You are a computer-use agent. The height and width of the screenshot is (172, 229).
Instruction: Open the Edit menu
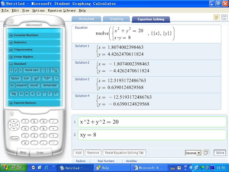point(15,11)
